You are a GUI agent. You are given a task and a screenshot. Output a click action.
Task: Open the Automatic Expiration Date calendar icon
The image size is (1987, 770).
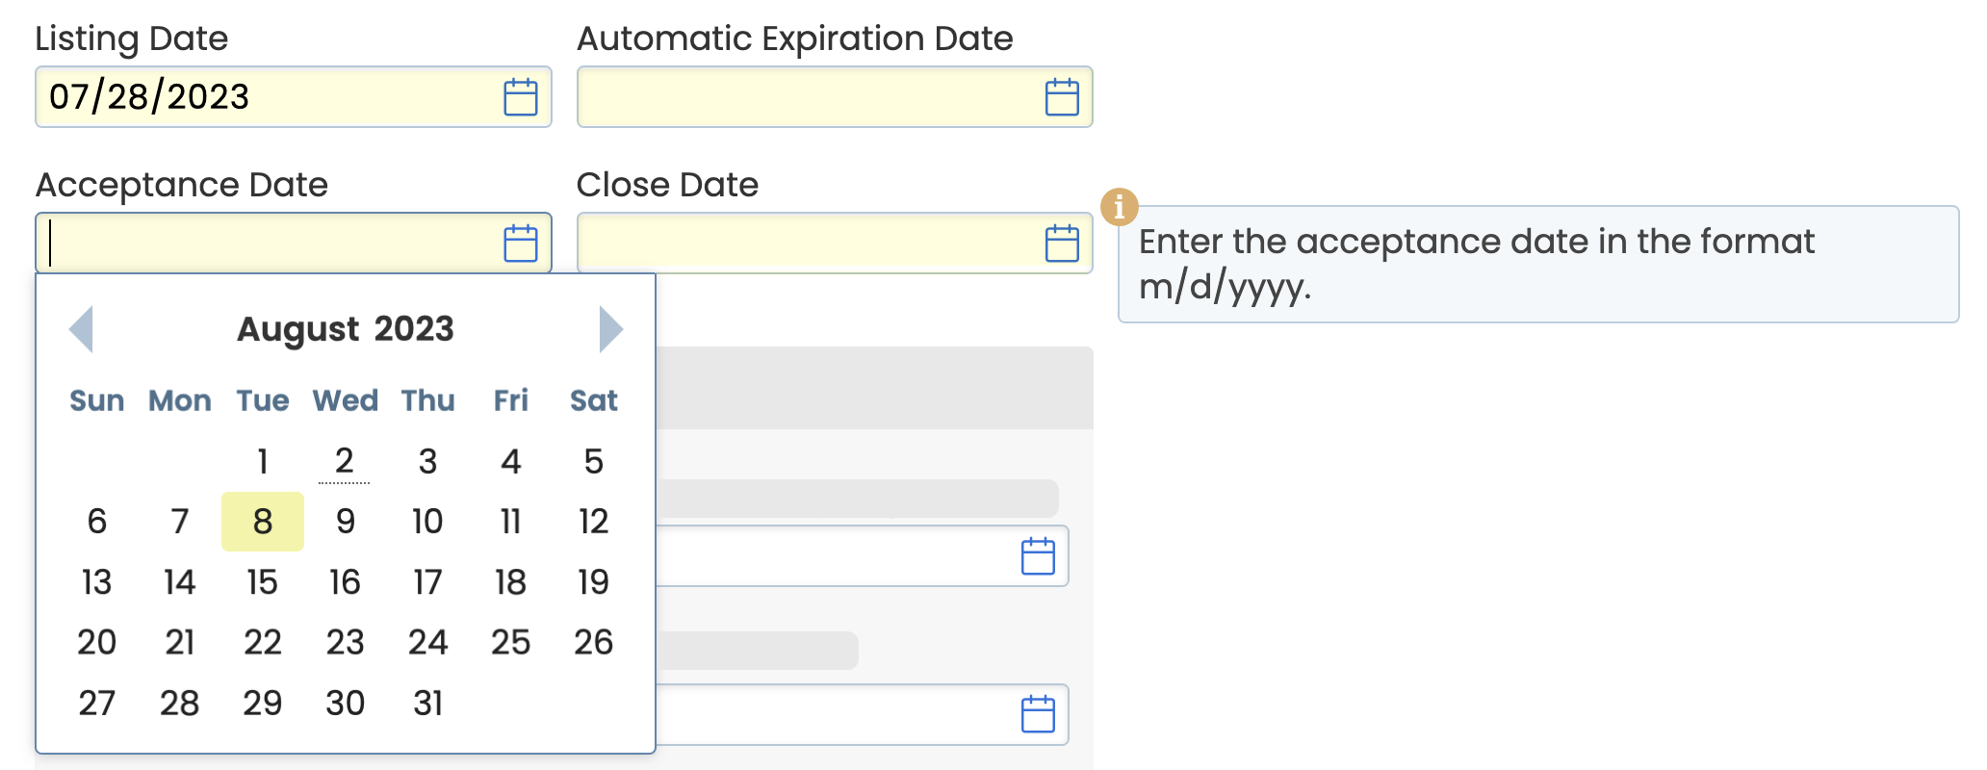coord(1062,97)
